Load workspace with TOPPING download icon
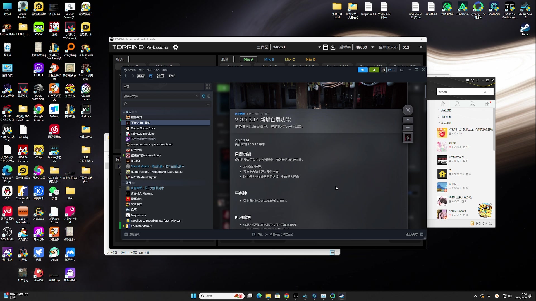This screenshot has height=301, width=536. [333, 47]
